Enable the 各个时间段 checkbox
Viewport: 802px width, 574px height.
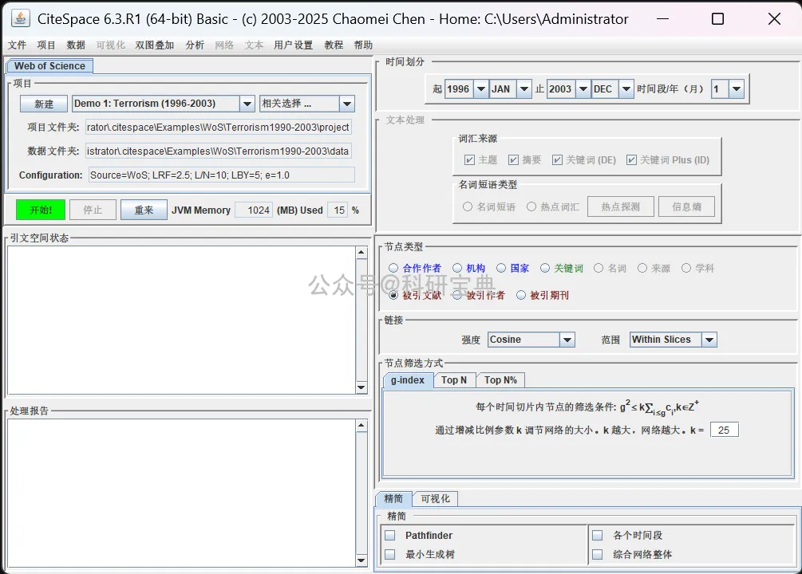pyautogui.click(x=597, y=535)
